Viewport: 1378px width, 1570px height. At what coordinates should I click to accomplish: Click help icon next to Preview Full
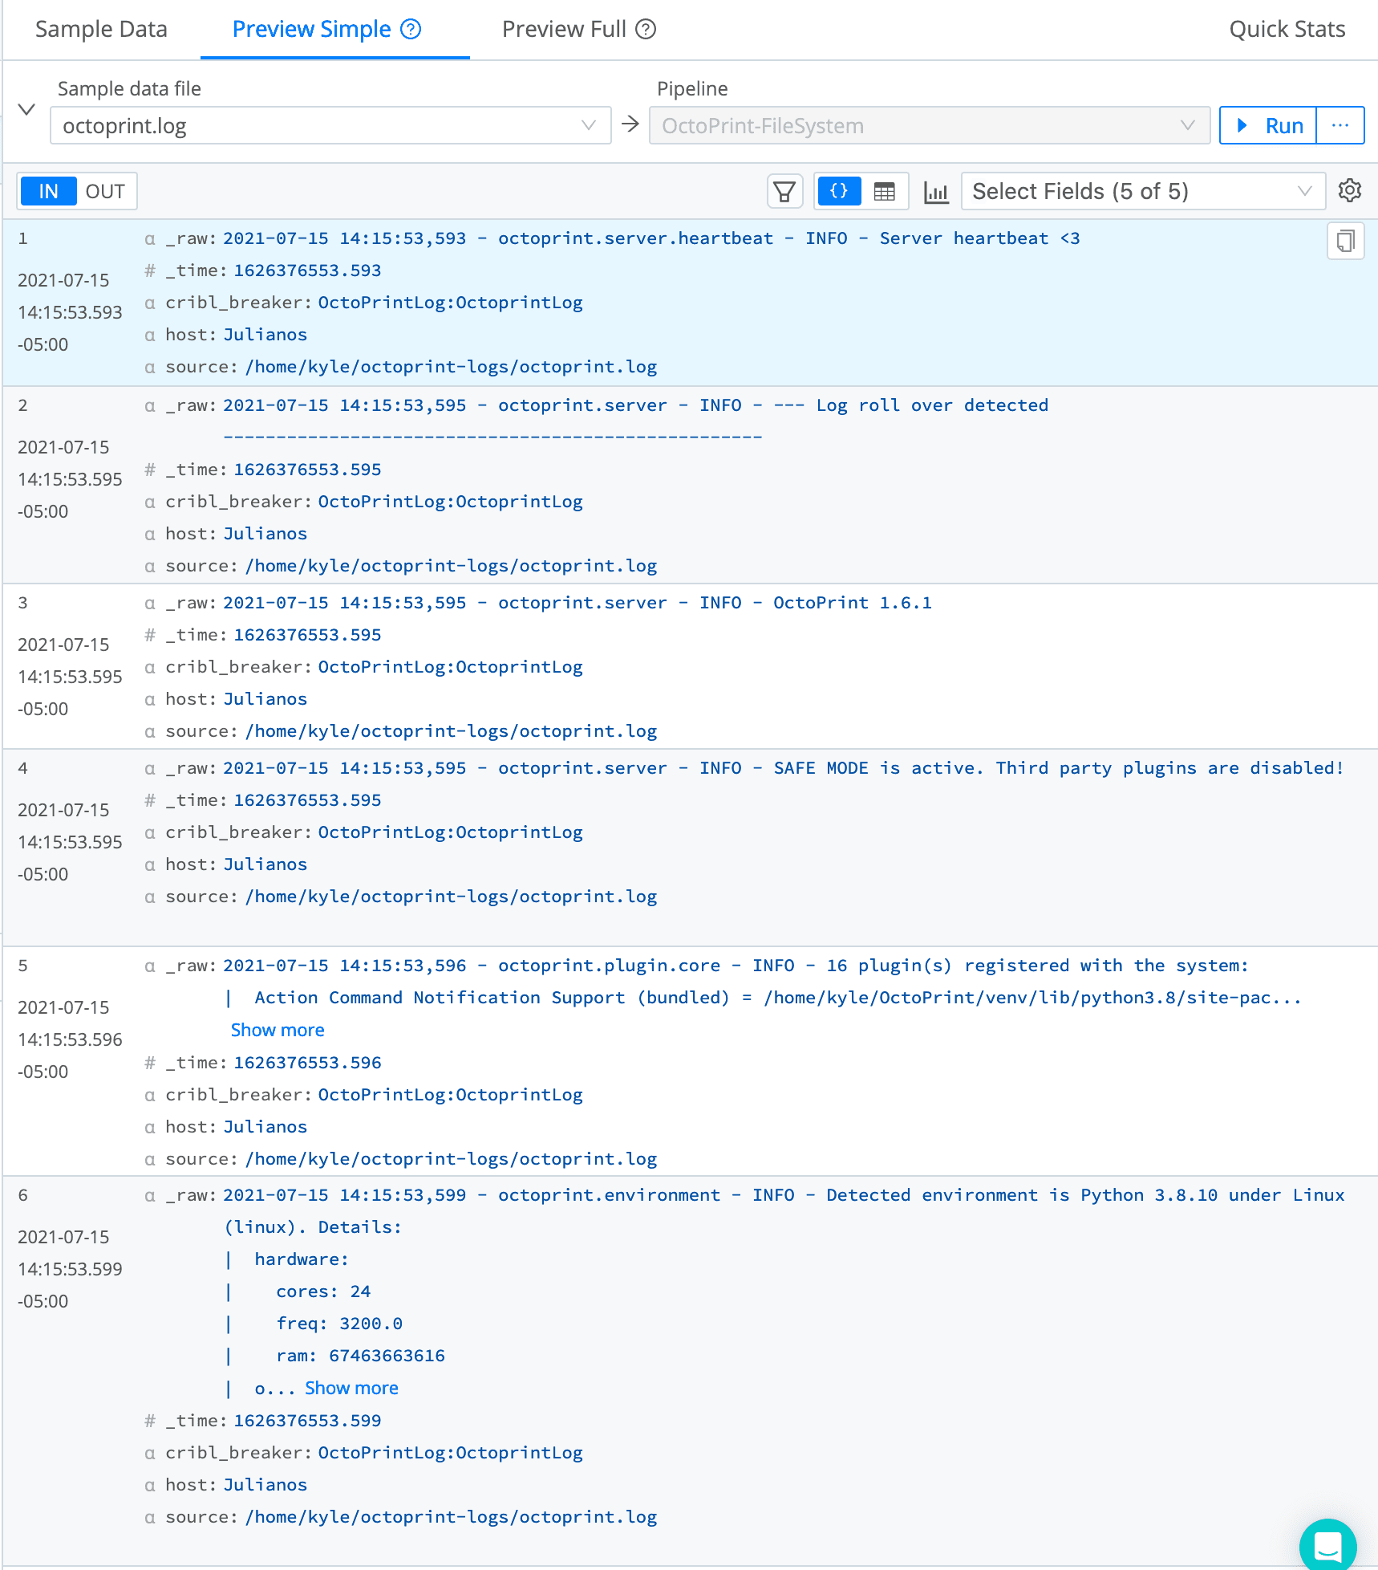click(x=646, y=30)
